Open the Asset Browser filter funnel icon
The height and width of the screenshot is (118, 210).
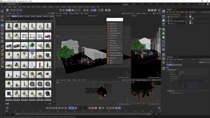[x=50, y=13]
